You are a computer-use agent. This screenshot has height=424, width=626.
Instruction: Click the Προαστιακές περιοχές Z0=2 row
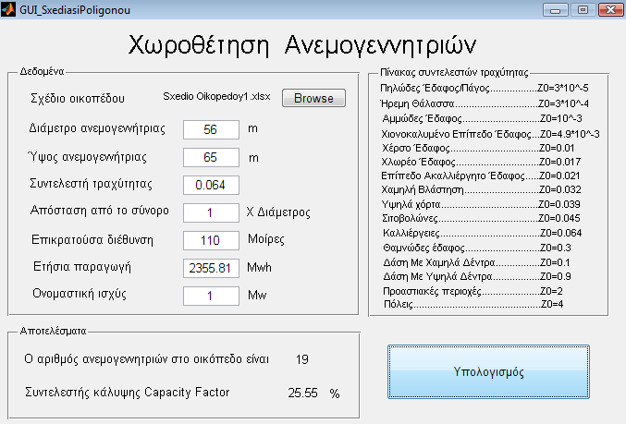tap(473, 291)
